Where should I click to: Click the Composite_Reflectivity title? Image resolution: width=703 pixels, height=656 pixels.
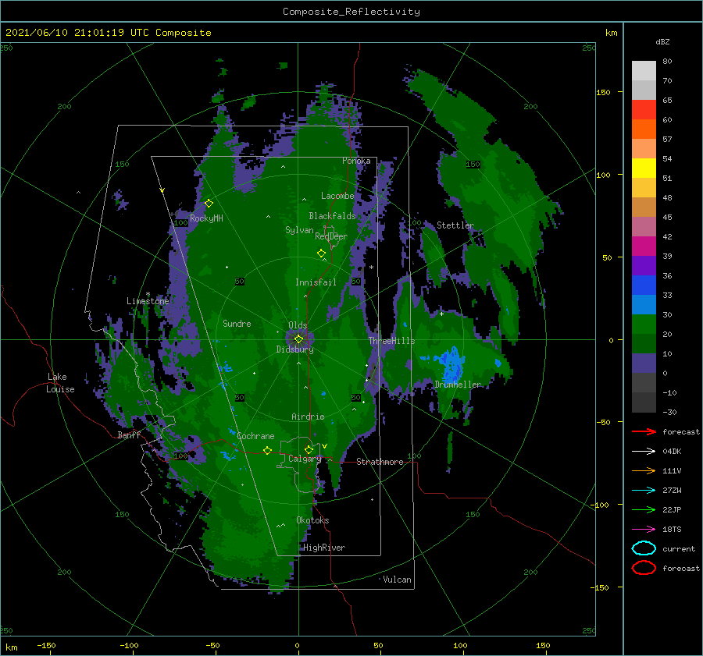(x=351, y=12)
